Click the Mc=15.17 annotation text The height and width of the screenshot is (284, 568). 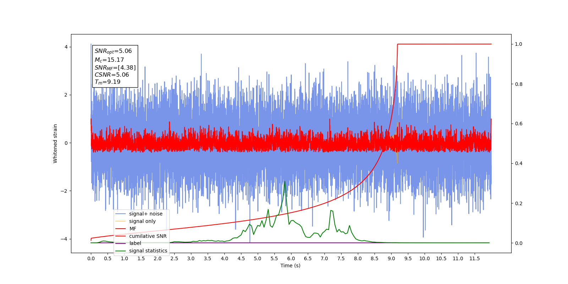point(109,60)
